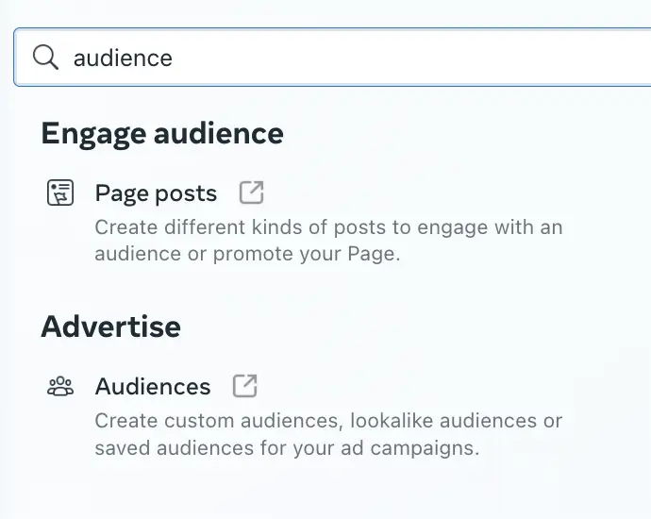The image size is (651, 519).
Task: Open Audiences in new tab icon
Action: tap(245, 386)
